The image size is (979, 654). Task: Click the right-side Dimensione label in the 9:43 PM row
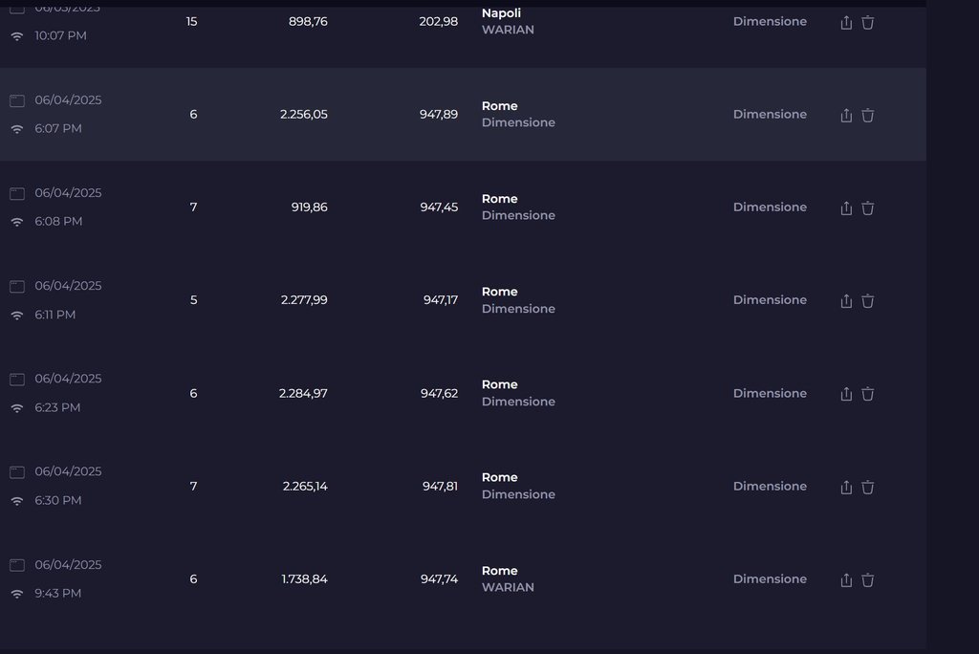tap(770, 578)
